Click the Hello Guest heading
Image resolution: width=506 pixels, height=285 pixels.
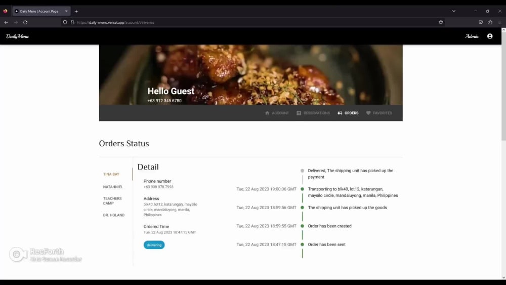171,91
